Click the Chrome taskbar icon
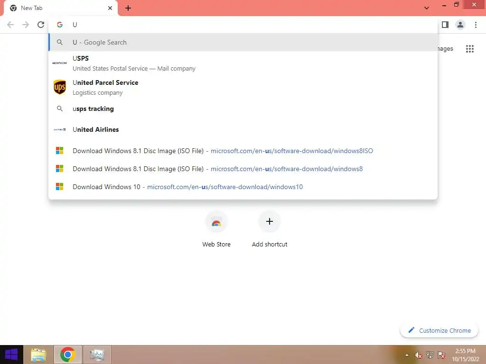Viewport: 486px width, 364px height. tap(68, 355)
